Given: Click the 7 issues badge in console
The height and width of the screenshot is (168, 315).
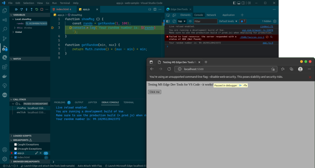Looking at the screenshot, I should pyautogui.click(x=243, y=21).
